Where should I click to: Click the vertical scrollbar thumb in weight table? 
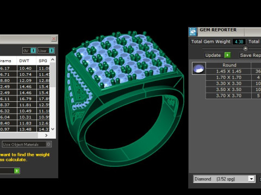click(53, 75)
